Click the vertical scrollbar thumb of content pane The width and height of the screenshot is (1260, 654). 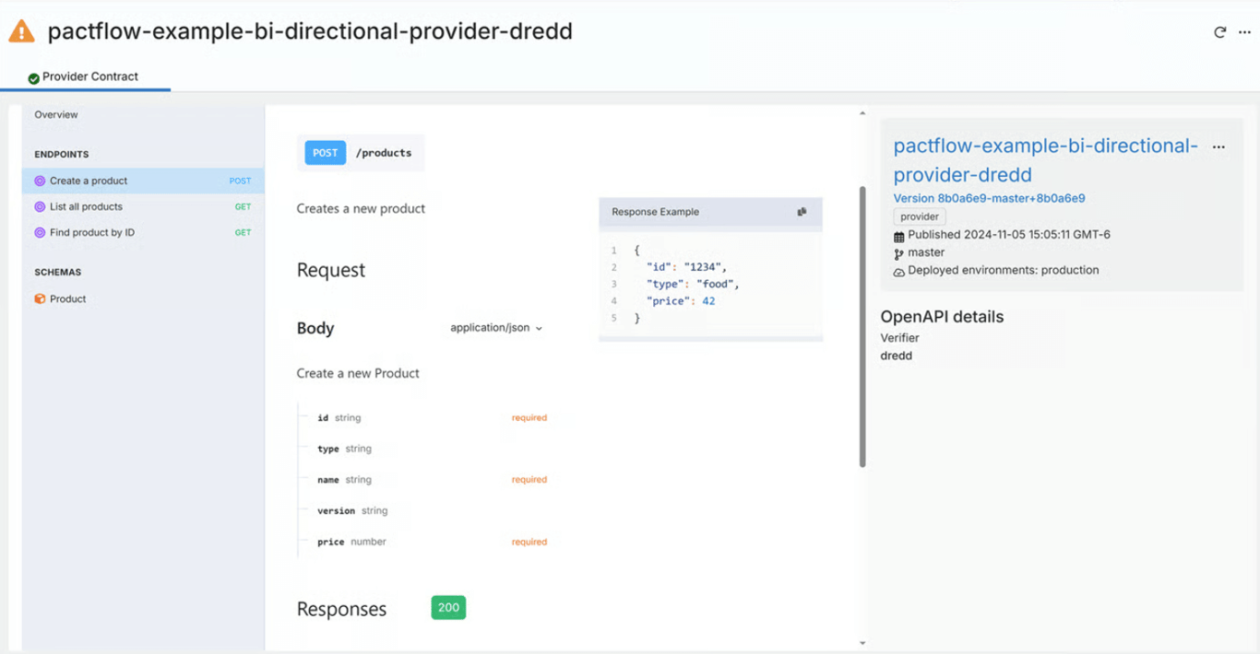click(862, 327)
